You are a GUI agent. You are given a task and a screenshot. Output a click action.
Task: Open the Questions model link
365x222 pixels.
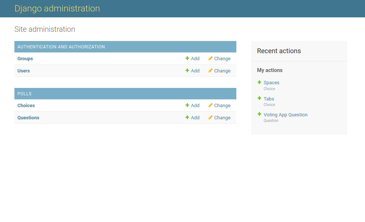click(28, 117)
